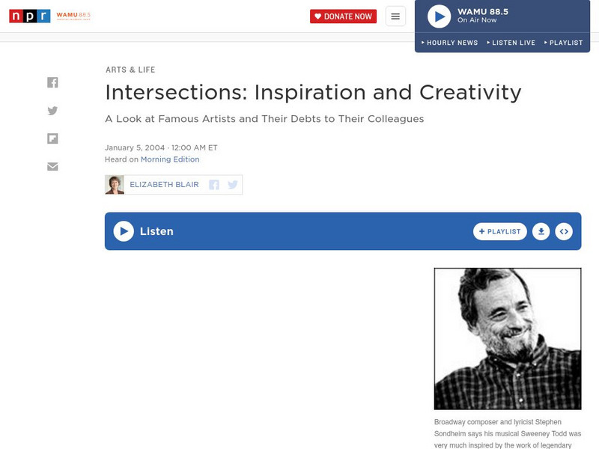This screenshot has height=449, width=599.
Task: Share article on Twitter from sidebar
Action: 52,111
